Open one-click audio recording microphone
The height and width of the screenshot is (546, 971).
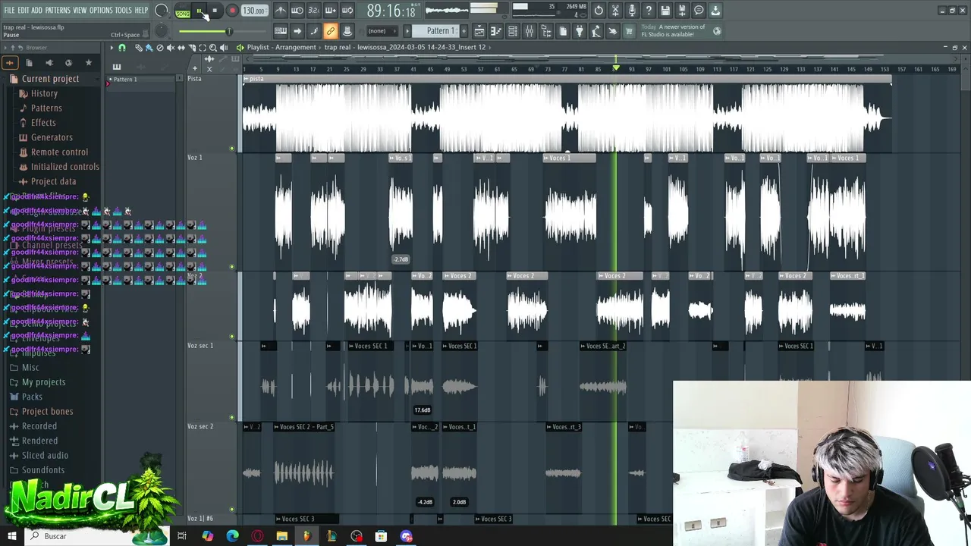tap(632, 11)
